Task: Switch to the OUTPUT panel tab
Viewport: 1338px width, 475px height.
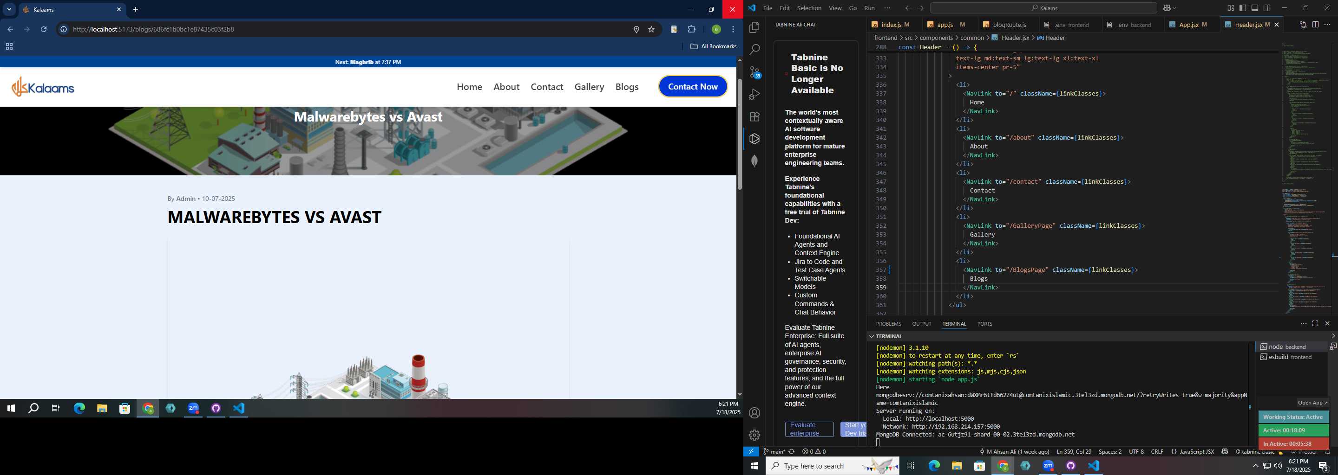Action: pyautogui.click(x=921, y=324)
